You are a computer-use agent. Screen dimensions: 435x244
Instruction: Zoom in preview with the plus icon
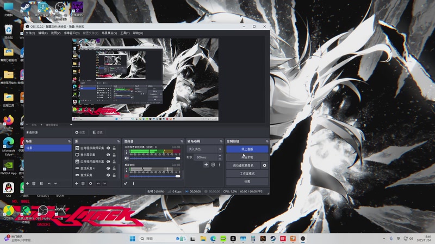coord(41,125)
